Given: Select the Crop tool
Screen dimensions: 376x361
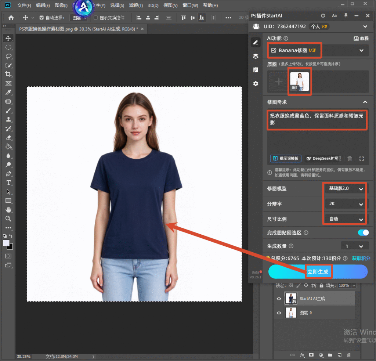Looking at the screenshot, I should [8, 74].
